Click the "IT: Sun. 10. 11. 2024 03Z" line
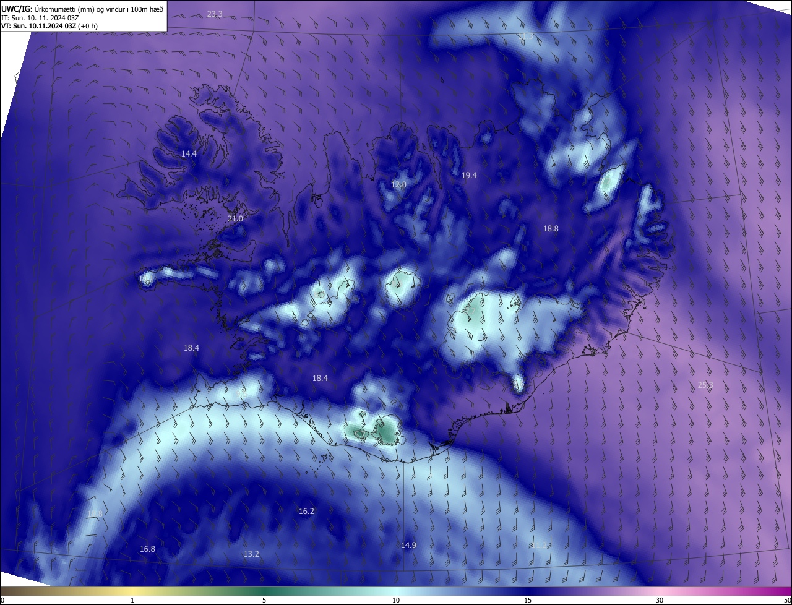The height and width of the screenshot is (605, 792). 40,18
